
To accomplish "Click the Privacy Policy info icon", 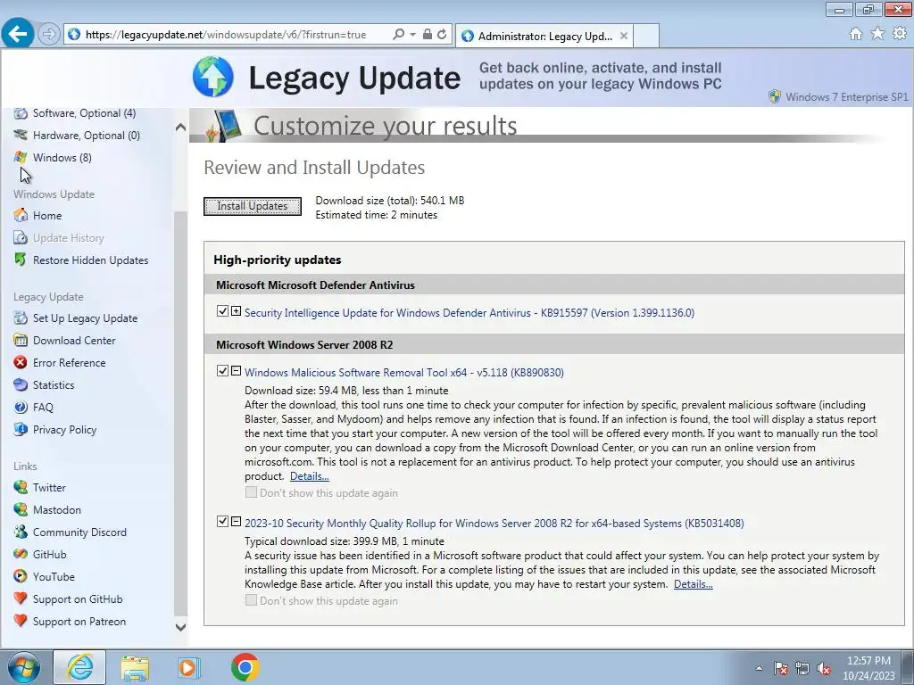I will click(21, 429).
